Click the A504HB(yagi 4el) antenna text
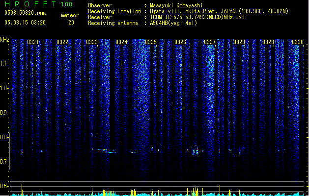This screenshot has height=196, width=309. [x=173, y=23]
